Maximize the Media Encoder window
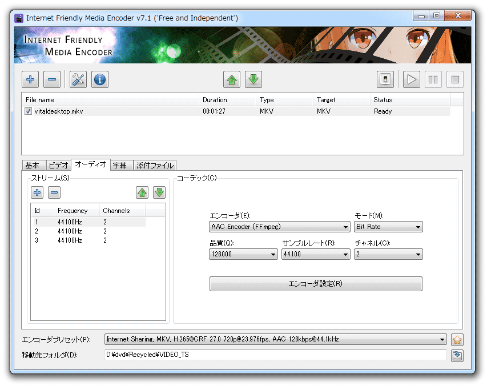Screen dimensions: 487x386 [437, 16]
